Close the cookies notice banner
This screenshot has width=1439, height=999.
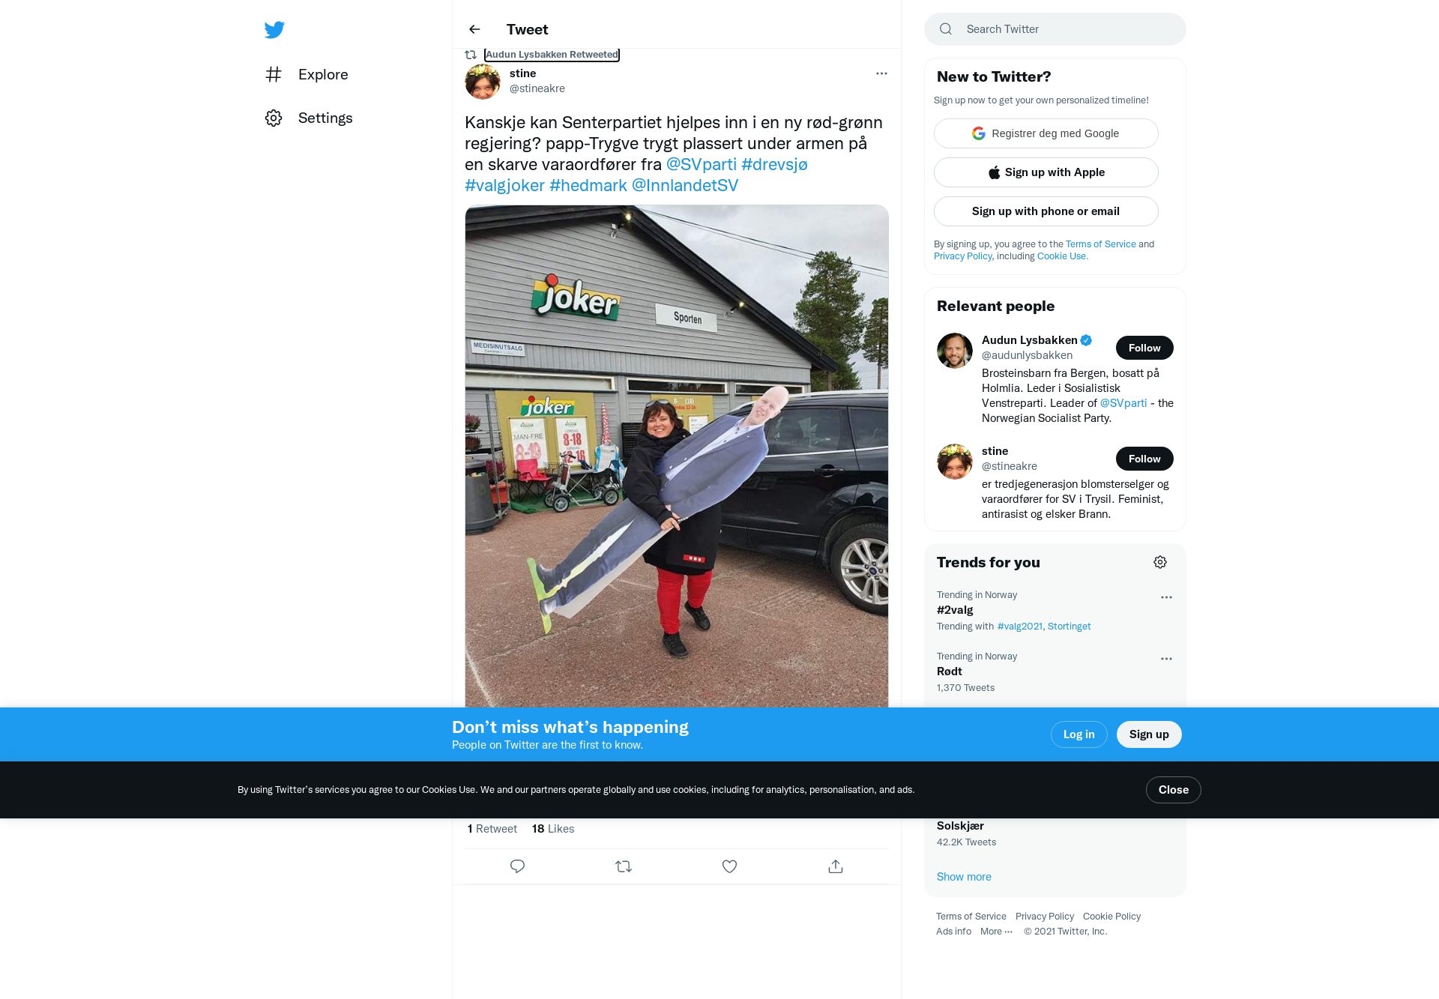(1174, 790)
